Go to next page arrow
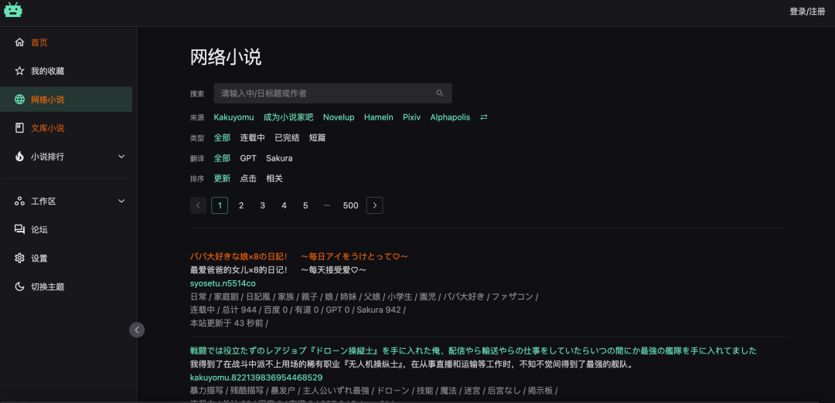Screen dimensions: 835x403 click(374, 205)
